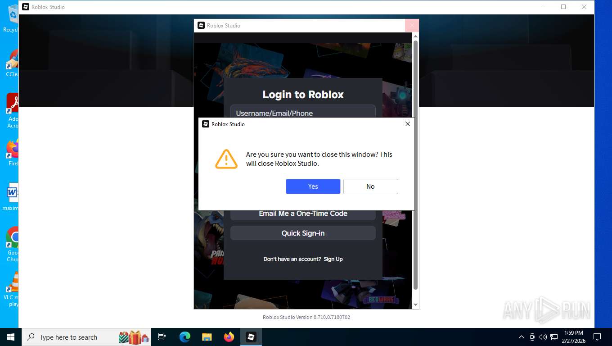Click the login window scrollbar down arrow

coord(415,305)
